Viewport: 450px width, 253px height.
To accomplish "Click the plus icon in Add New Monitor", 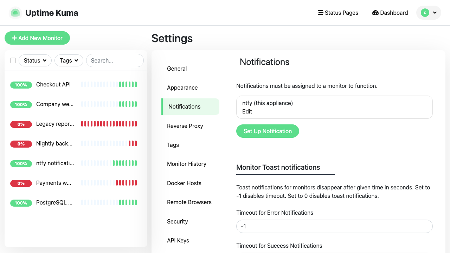I will pyautogui.click(x=14, y=38).
